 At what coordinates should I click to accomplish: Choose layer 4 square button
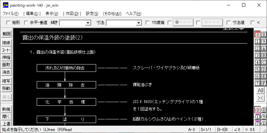tap(258, 62)
